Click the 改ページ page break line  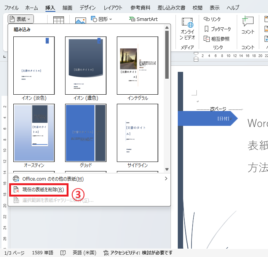(x=219, y=109)
